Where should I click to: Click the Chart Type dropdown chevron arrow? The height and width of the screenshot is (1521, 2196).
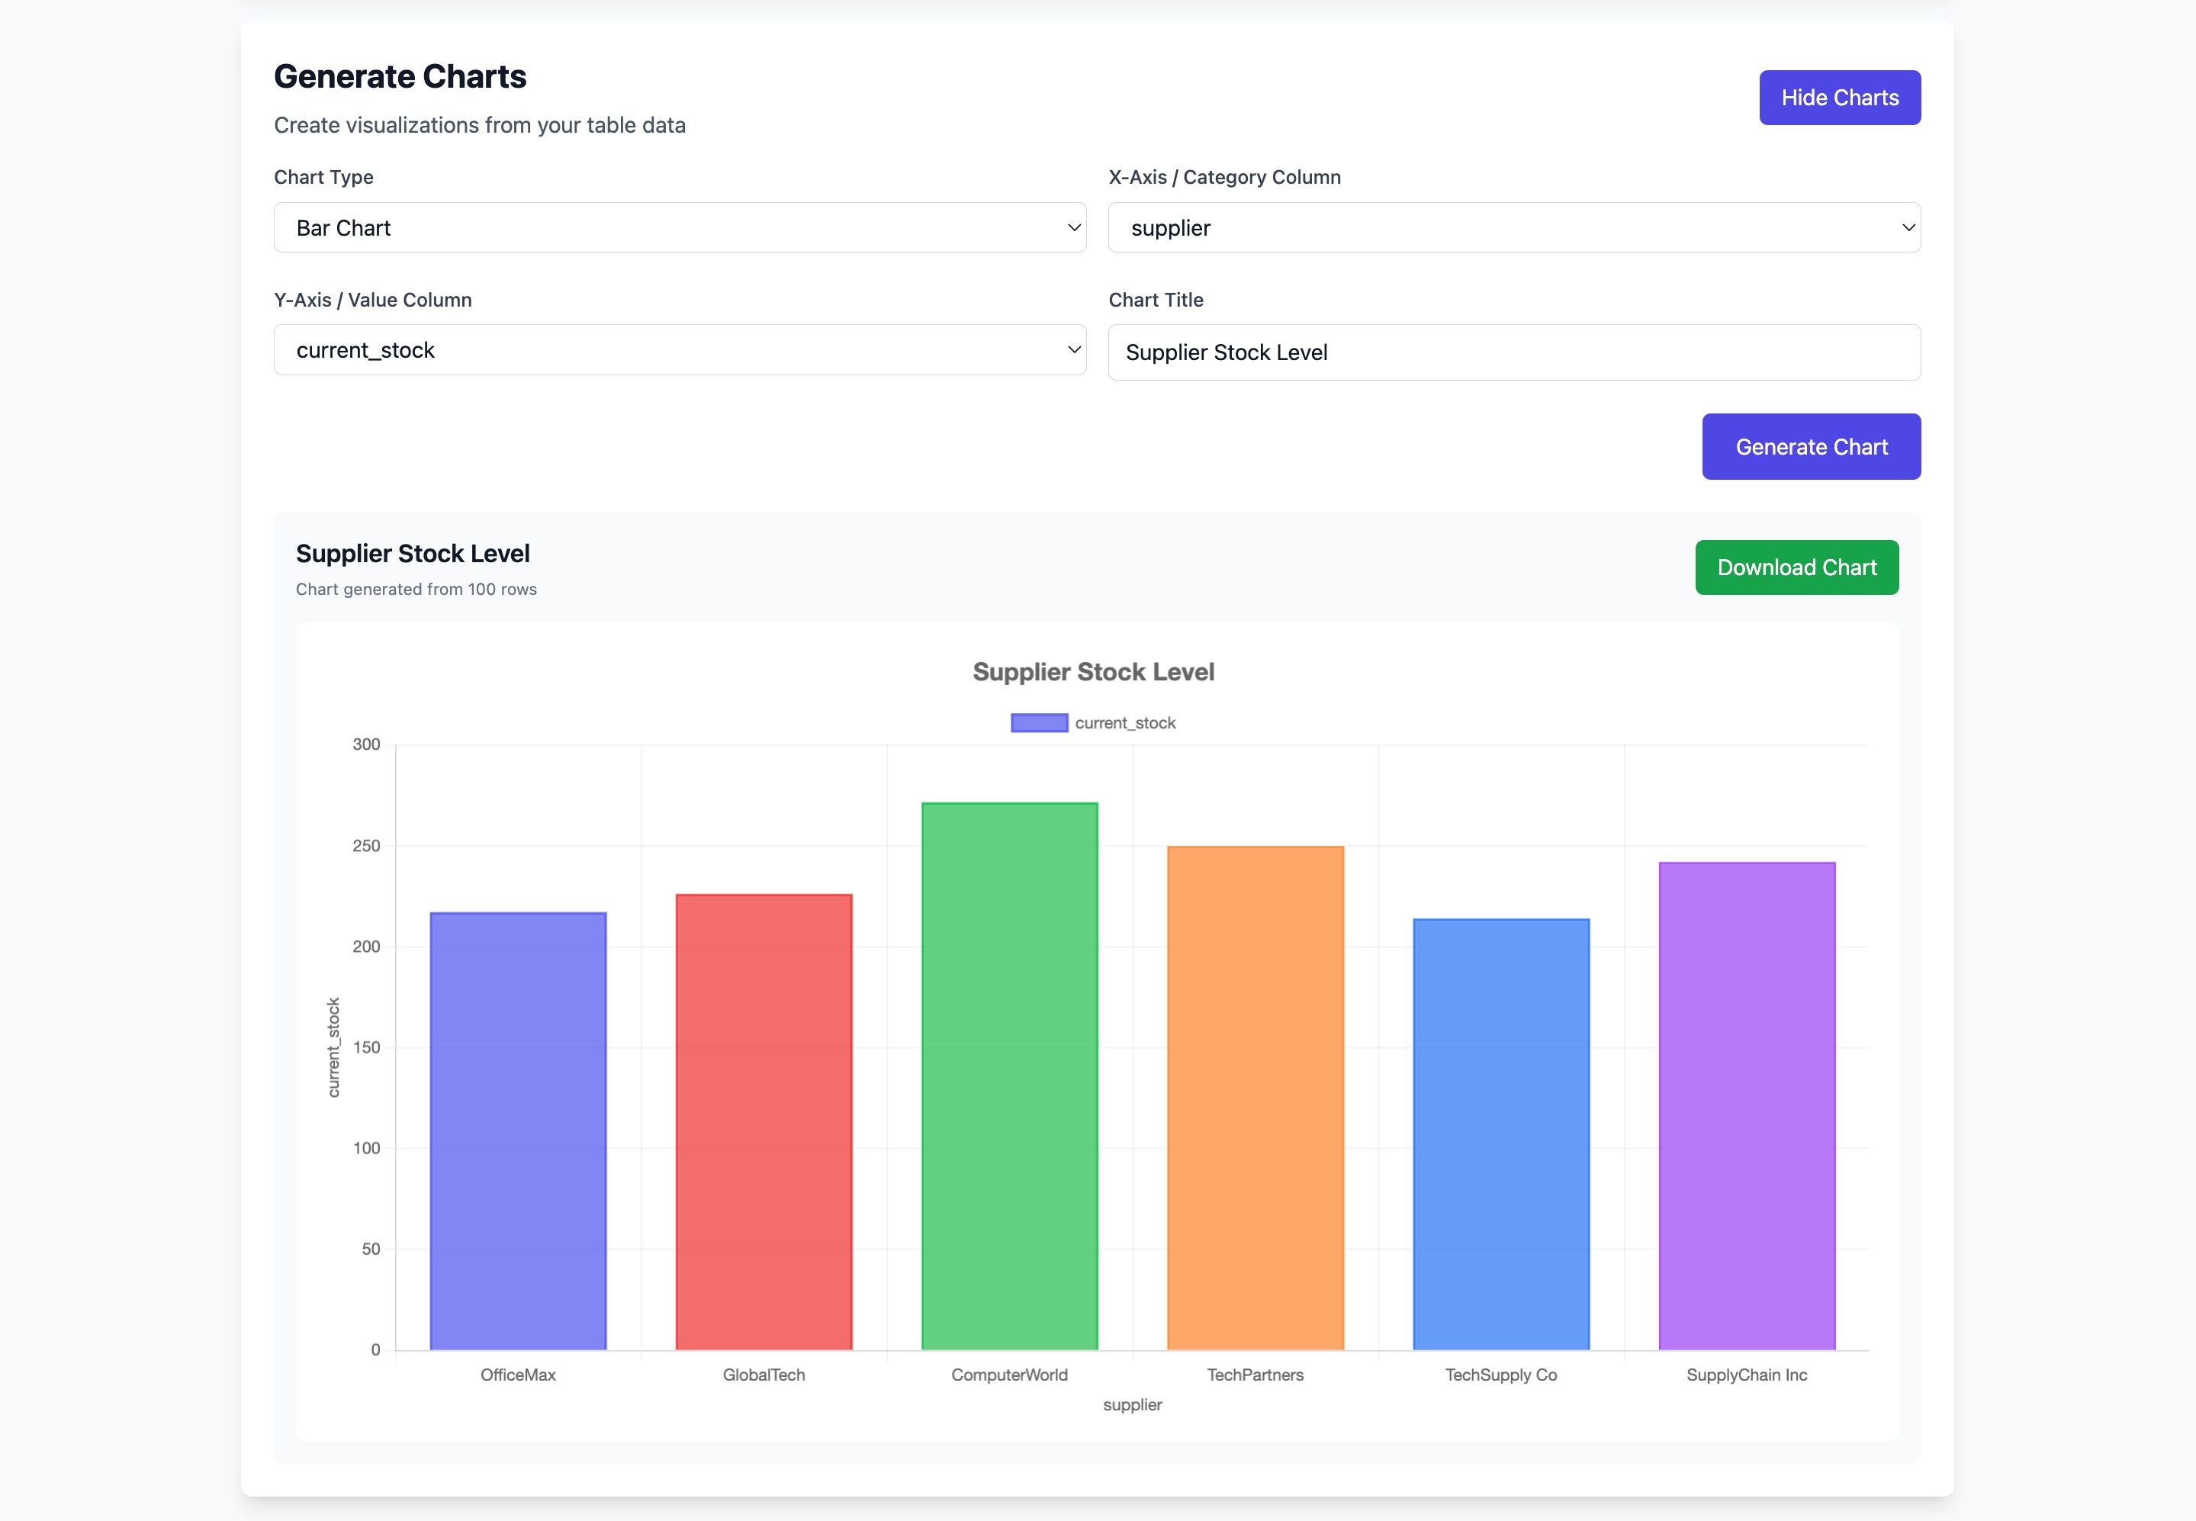1074,228
